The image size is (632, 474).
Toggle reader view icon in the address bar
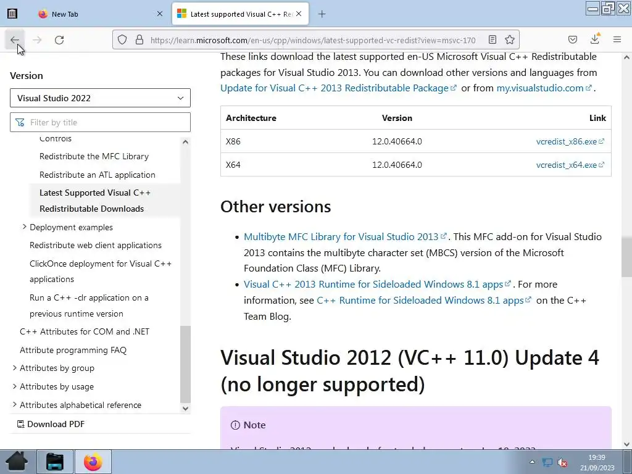pos(492,39)
